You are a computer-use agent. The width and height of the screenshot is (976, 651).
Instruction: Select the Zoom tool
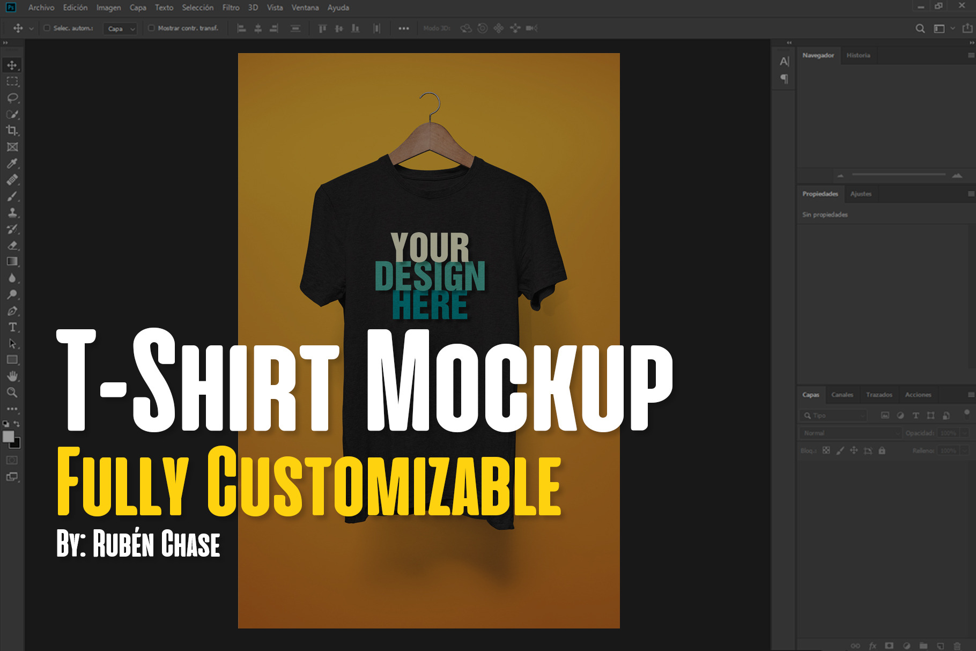pyautogui.click(x=12, y=393)
